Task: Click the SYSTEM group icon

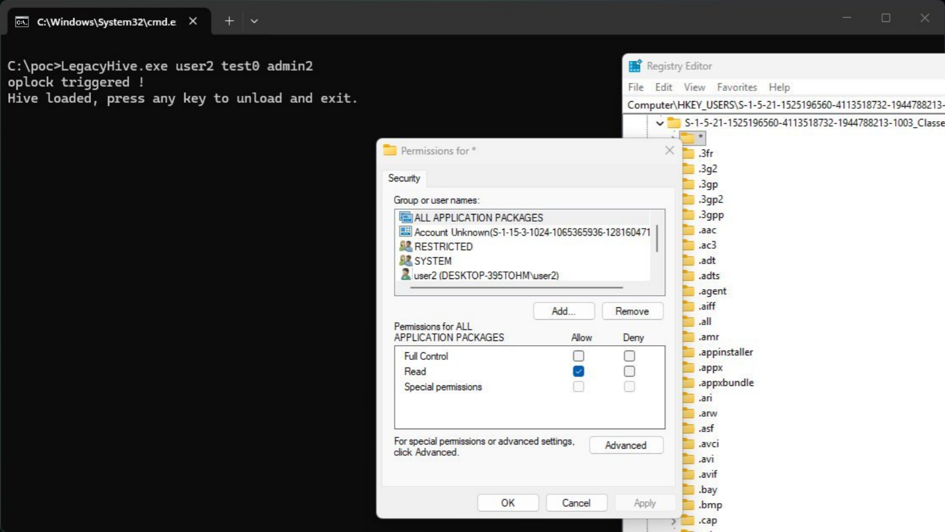Action: point(405,261)
